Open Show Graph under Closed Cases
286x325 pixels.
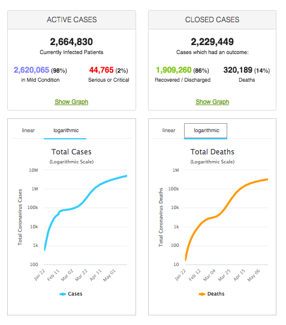212,102
